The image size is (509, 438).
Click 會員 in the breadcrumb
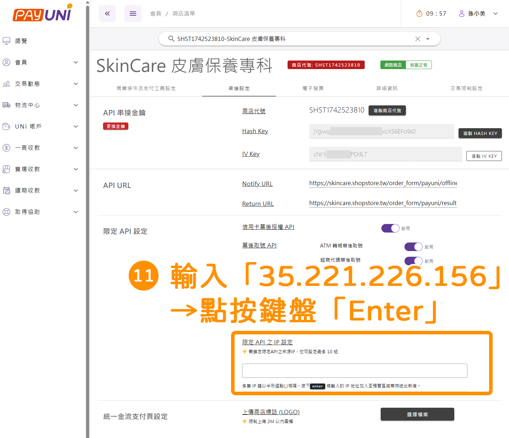pos(156,14)
